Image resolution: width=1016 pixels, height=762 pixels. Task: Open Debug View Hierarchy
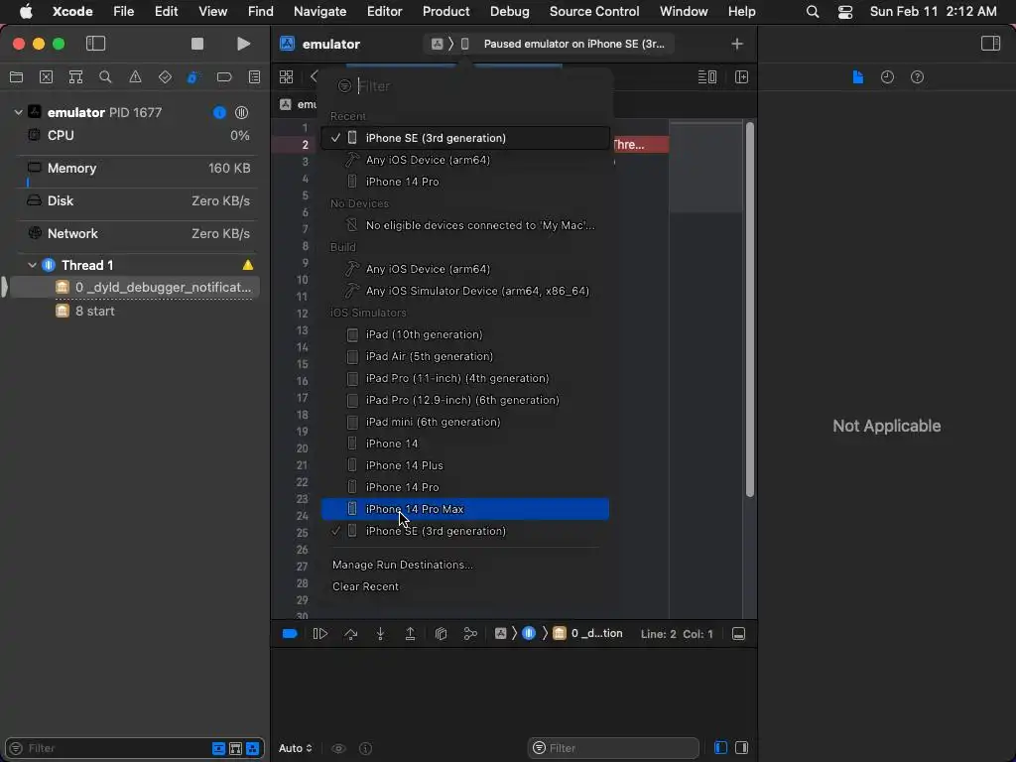[x=441, y=634]
